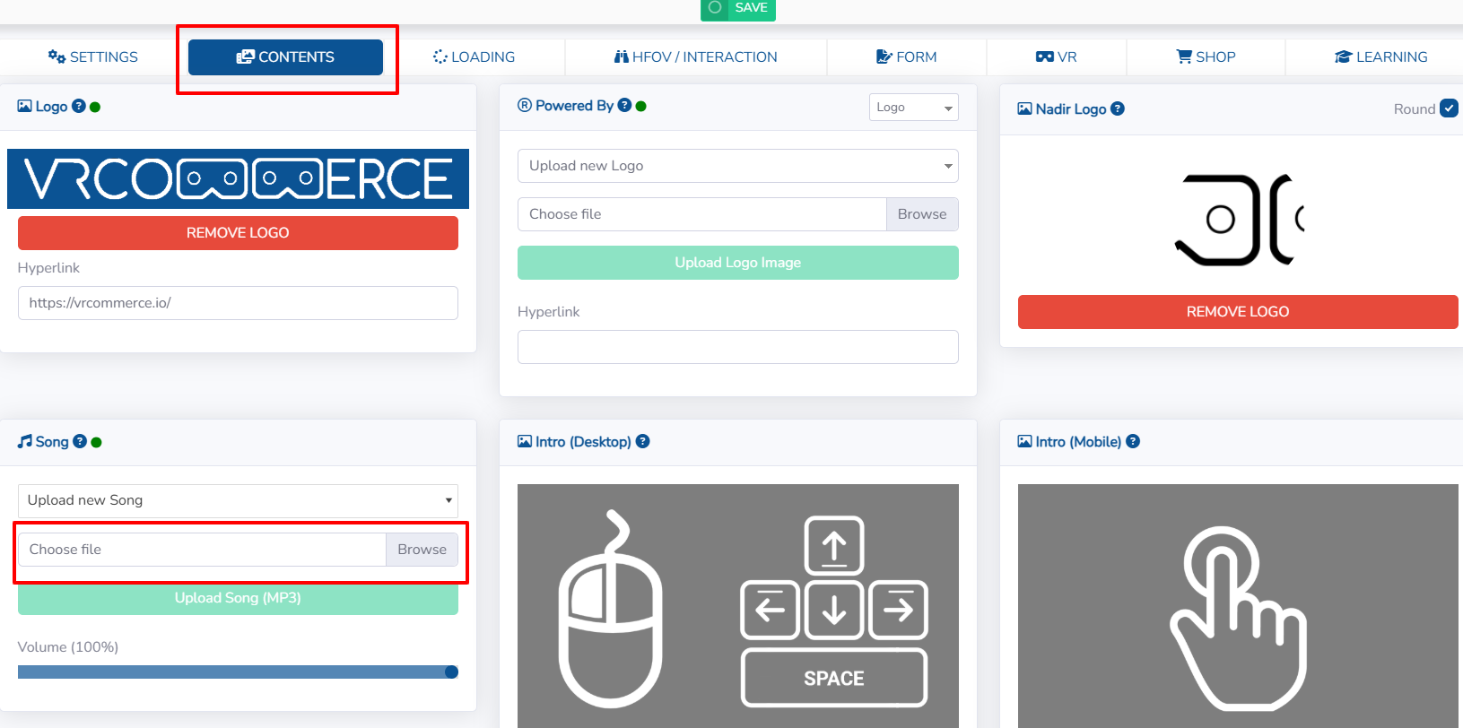This screenshot has width=1463, height=728.
Task: Click the Intro (Mobile) help icon
Action: [1133, 441]
